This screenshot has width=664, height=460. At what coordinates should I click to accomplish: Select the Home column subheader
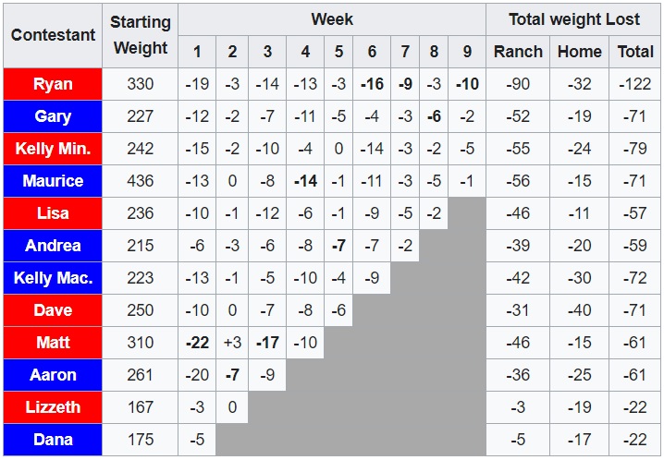tap(579, 52)
